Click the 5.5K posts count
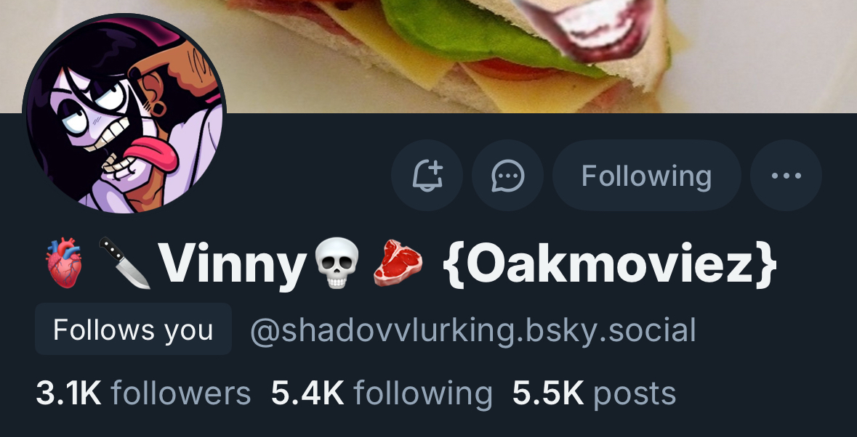857x437 pixels. coord(594,393)
